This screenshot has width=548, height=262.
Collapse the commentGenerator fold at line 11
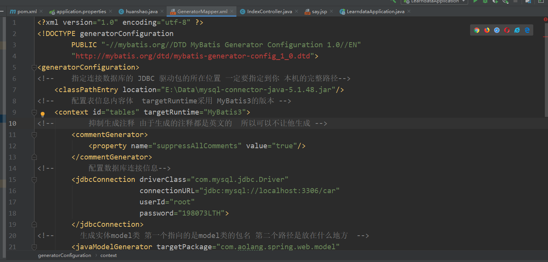click(x=34, y=135)
